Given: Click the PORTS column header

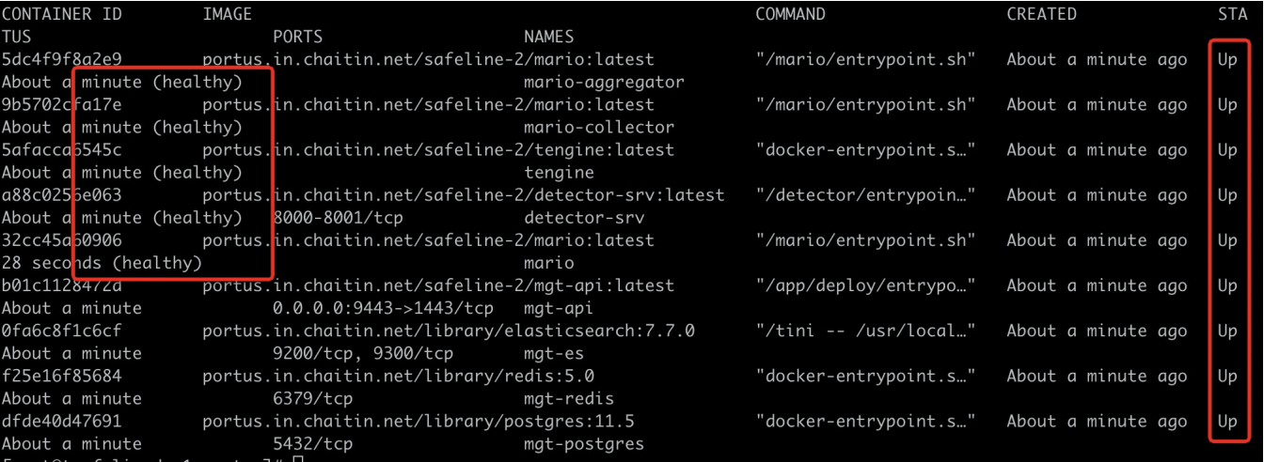Looking at the screenshot, I should coord(297,37).
